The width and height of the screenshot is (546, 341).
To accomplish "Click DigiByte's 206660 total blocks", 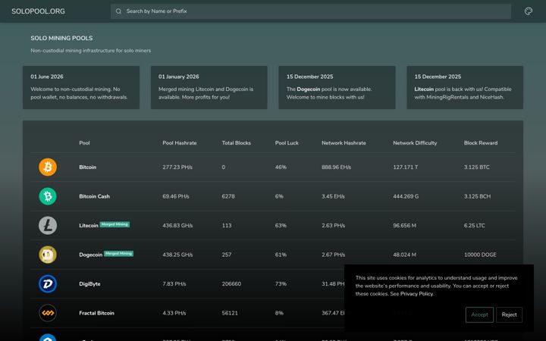I will coord(231,284).
